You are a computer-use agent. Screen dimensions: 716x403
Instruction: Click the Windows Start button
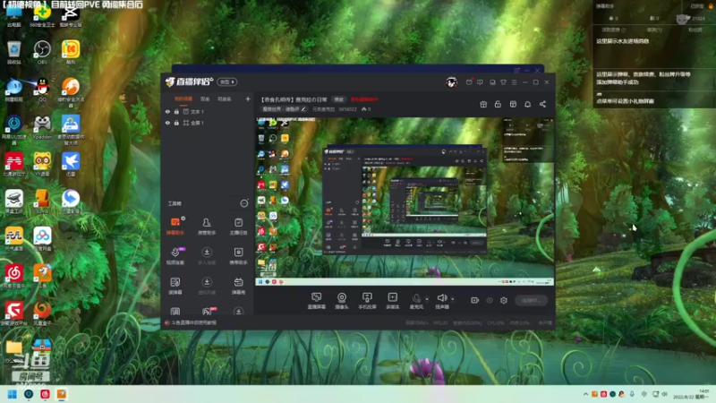13,394
